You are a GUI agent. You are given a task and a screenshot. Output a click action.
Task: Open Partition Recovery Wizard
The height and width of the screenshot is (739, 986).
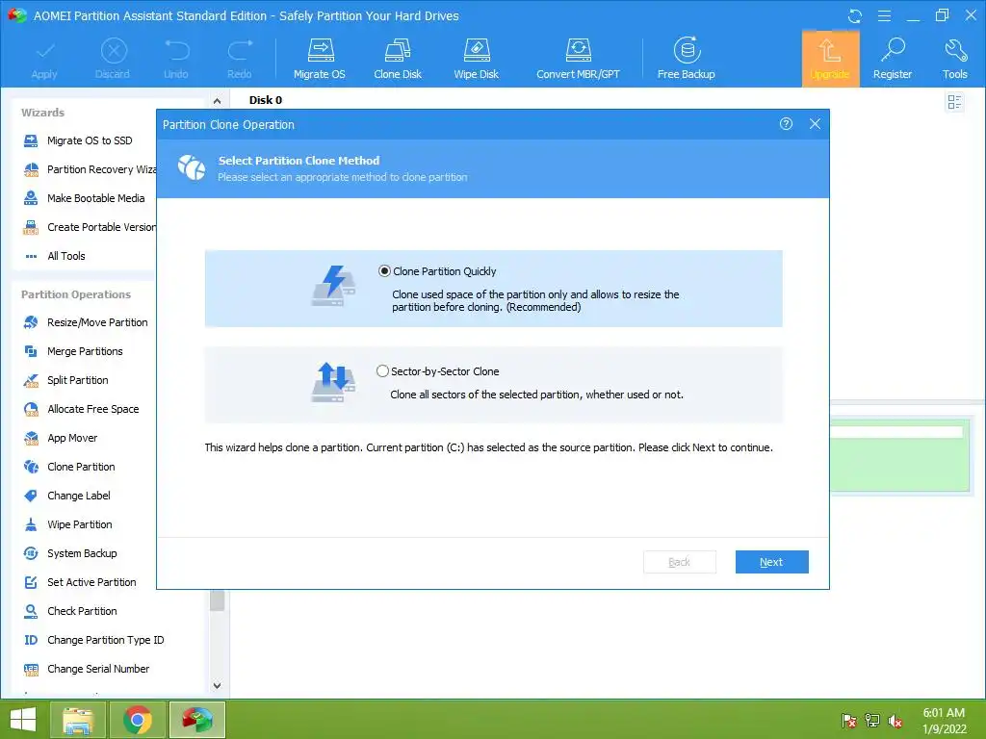[x=88, y=169]
